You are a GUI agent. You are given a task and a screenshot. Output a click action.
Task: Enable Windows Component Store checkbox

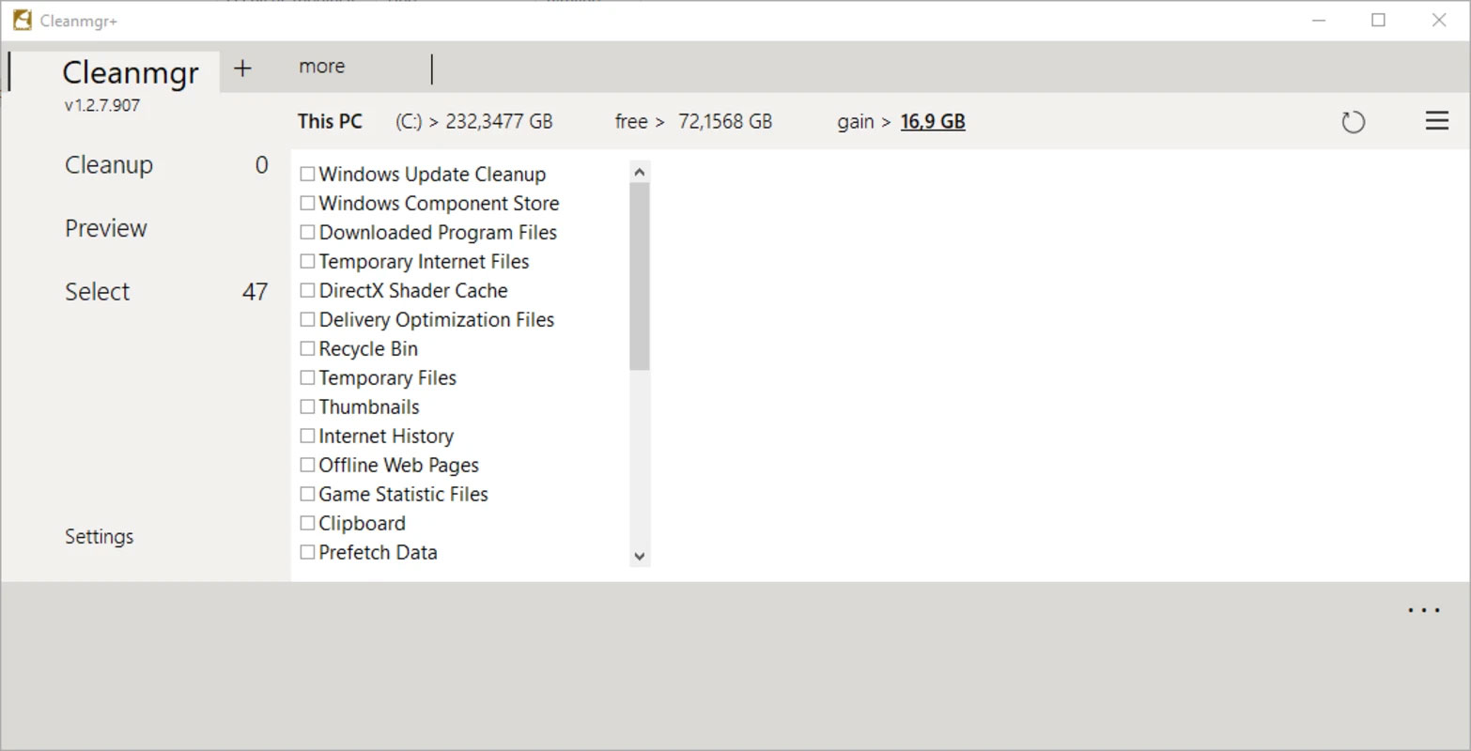click(x=307, y=203)
